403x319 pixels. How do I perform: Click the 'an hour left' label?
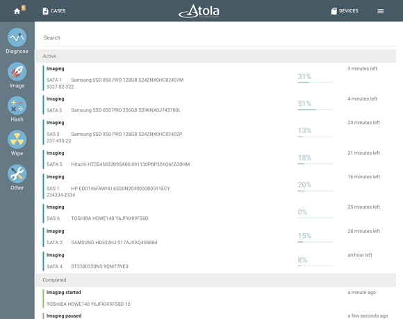coord(360,255)
